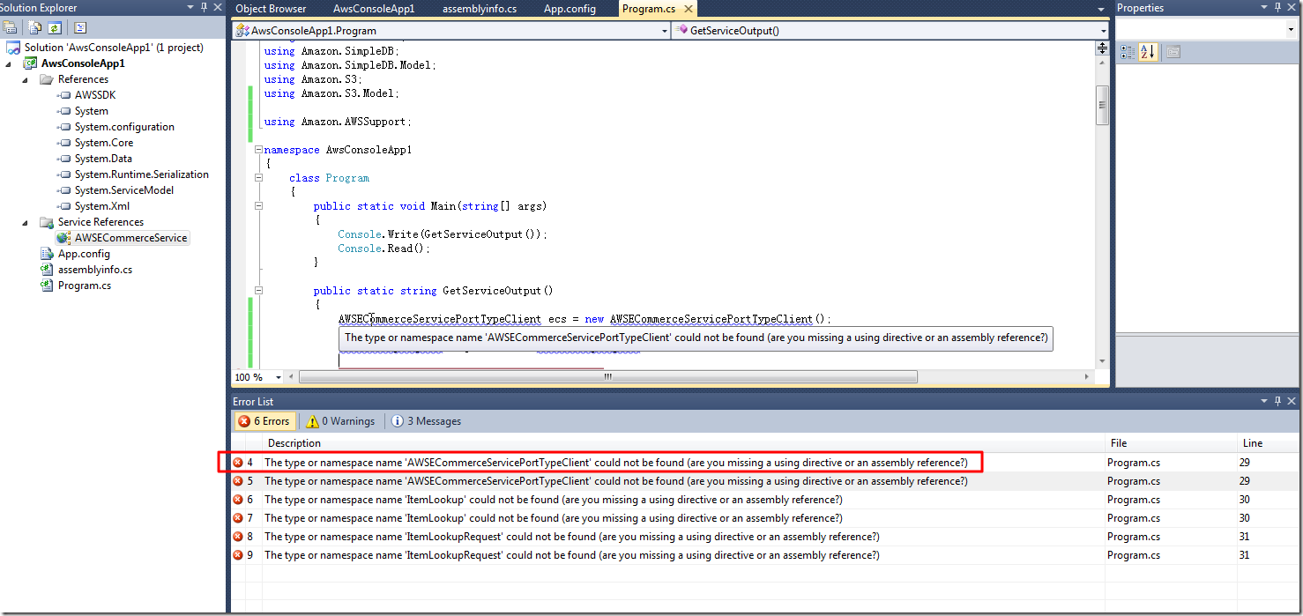Collapse the class Program outlining region

pos(258,178)
